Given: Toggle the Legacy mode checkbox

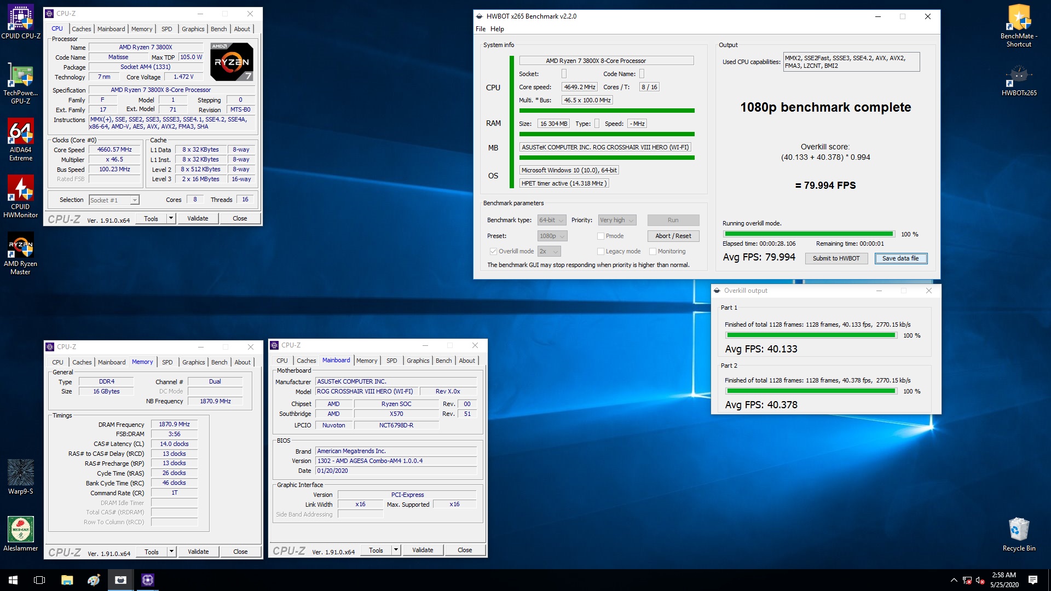Looking at the screenshot, I should click(x=600, y=251).
